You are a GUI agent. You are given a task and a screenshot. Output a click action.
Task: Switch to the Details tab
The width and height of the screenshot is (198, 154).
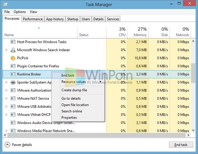98,19
